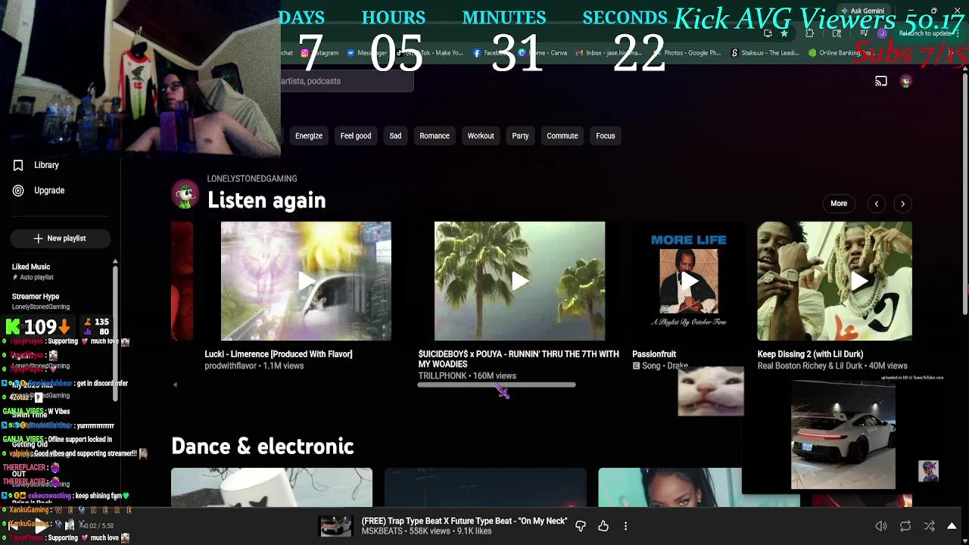969x545 pixels.
Task: Expand the now playing player page
Action: 952,526
